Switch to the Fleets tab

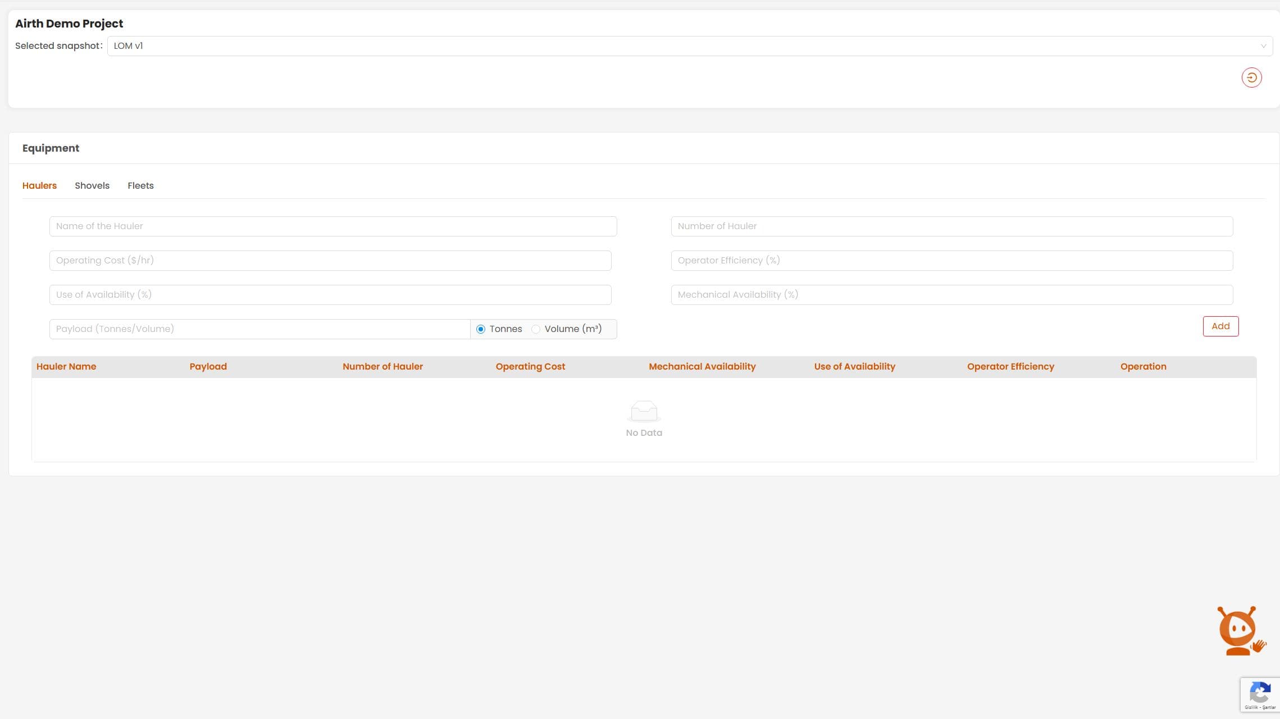pyautogui.click(x=140, y=185)
